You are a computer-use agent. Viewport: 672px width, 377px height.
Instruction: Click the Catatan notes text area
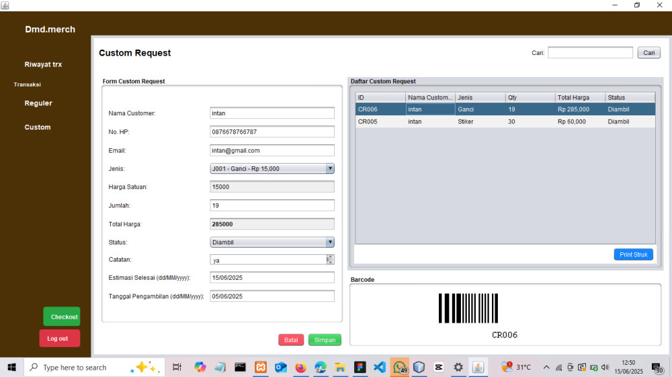[x=268, y=260]
